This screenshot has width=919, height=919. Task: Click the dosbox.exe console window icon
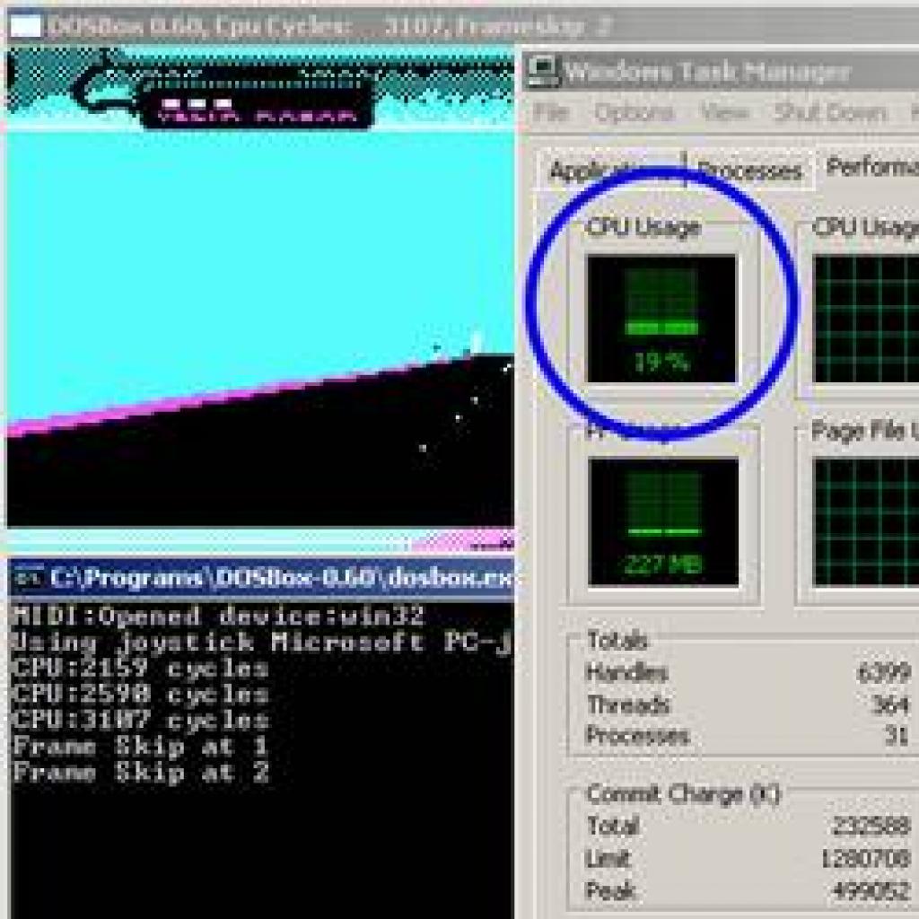coord(29,577)
